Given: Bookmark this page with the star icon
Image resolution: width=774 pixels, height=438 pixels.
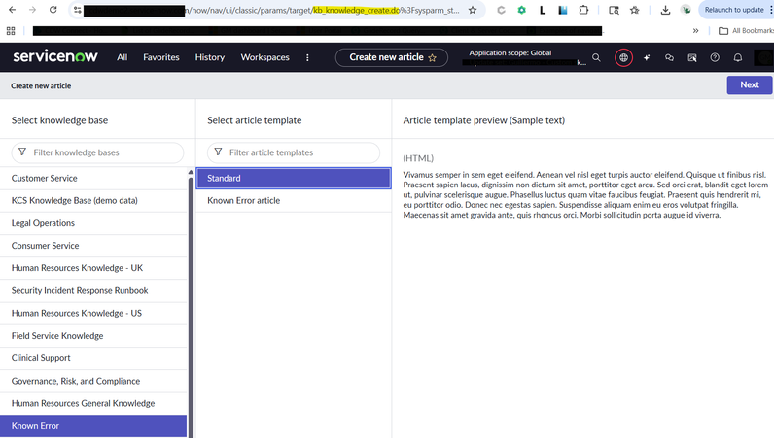Looking at the screenshot, I should tap(473, 10).
